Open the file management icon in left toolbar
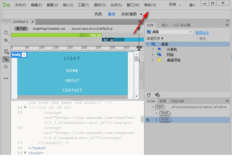This screenshot has width=232, height=161. [6, 32]
